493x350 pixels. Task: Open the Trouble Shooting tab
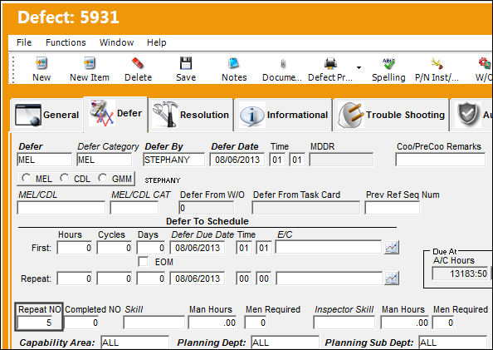pyautogui.click(x=391, y=115)
